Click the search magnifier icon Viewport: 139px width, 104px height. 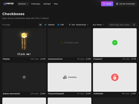point(134,25)
